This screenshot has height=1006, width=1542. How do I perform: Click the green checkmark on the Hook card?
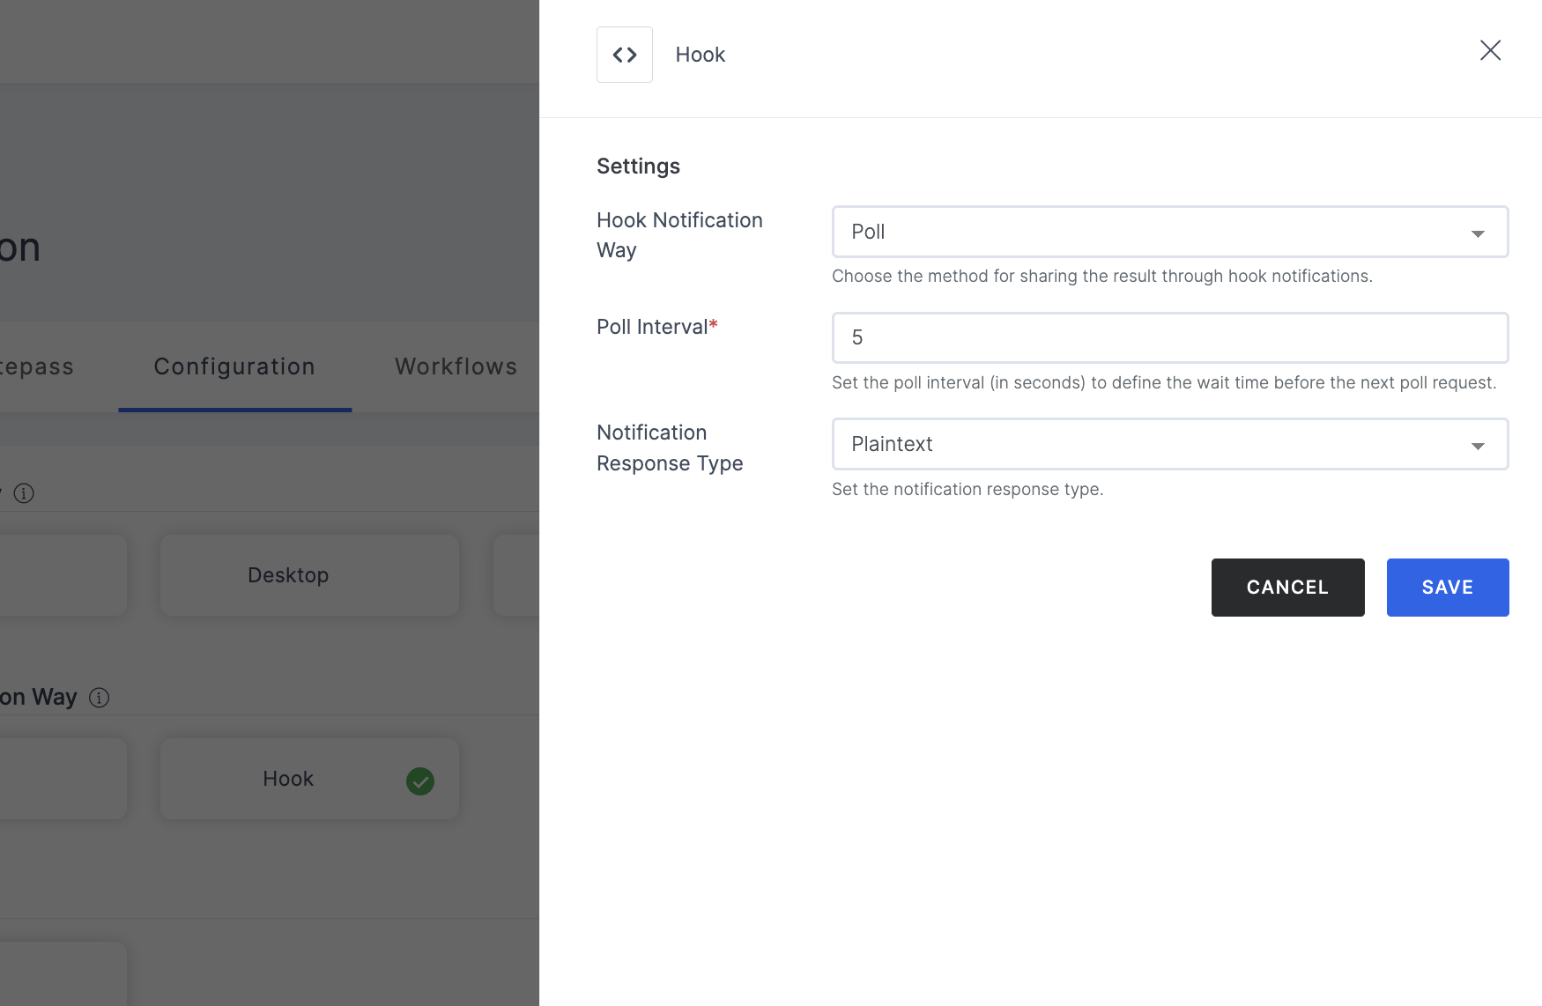tap(420, 780)
